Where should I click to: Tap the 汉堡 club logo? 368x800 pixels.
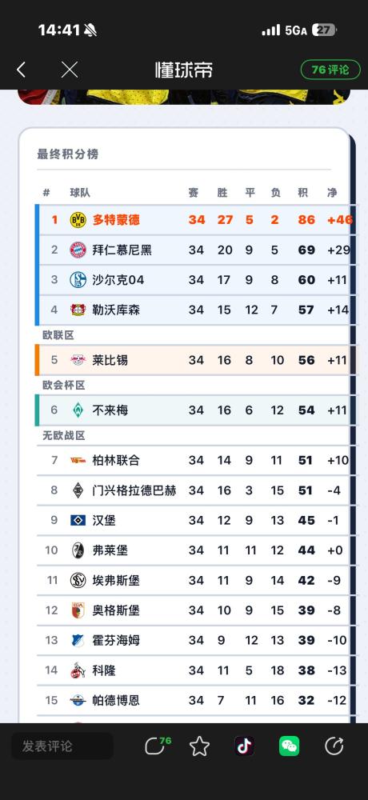point(78,521)
